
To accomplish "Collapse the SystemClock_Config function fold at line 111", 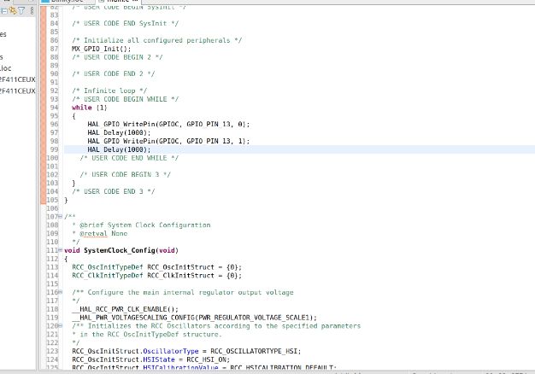I will pos(61,250).
